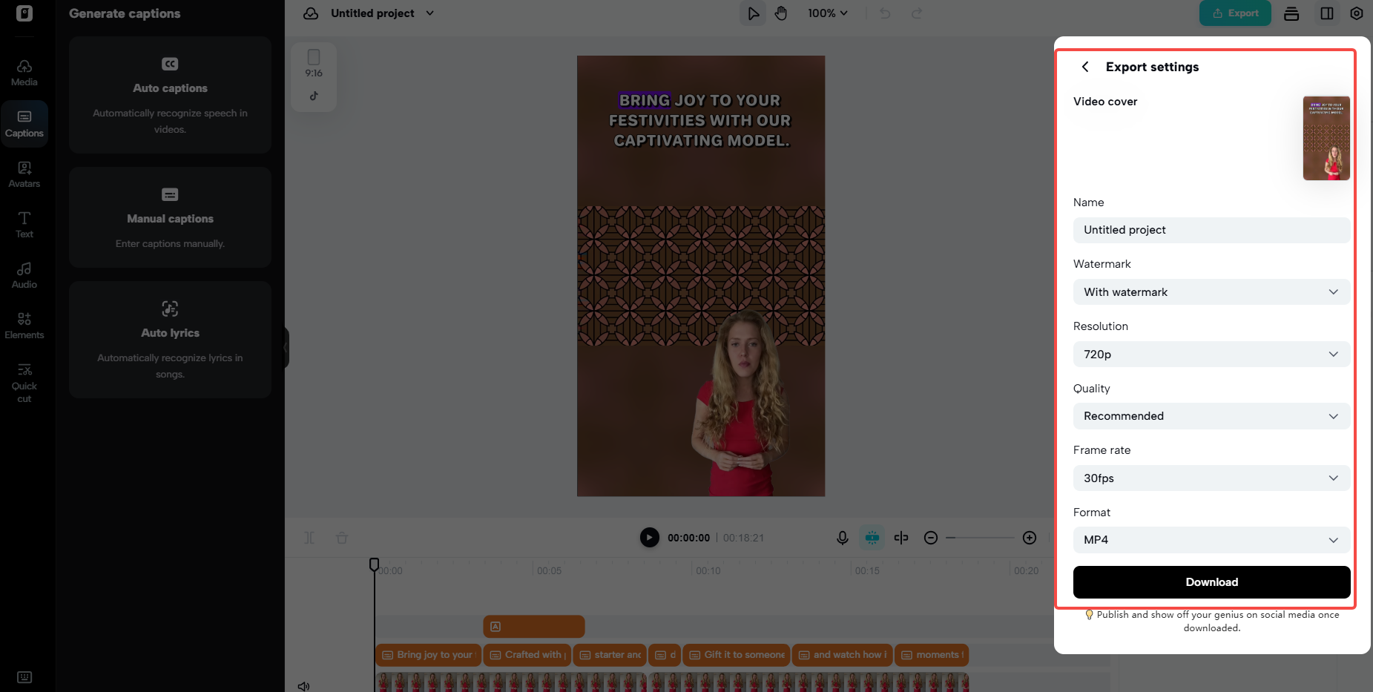The width and height of the screenshot is (1373, 692).
Task: Enable the selection arrow mode
Action: coord(753,13)
